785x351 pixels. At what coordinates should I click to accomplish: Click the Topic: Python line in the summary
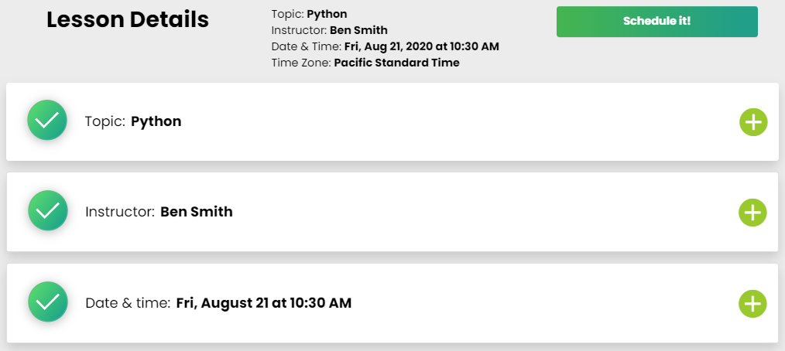[x=310, y=14]
